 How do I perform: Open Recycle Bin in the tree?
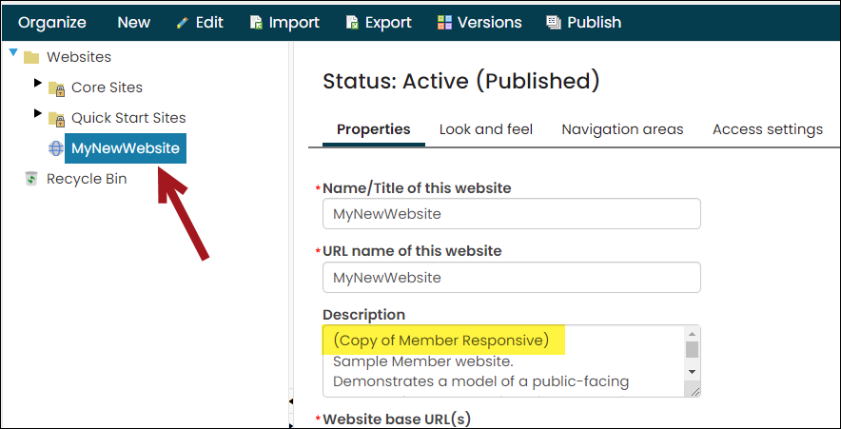87,179
